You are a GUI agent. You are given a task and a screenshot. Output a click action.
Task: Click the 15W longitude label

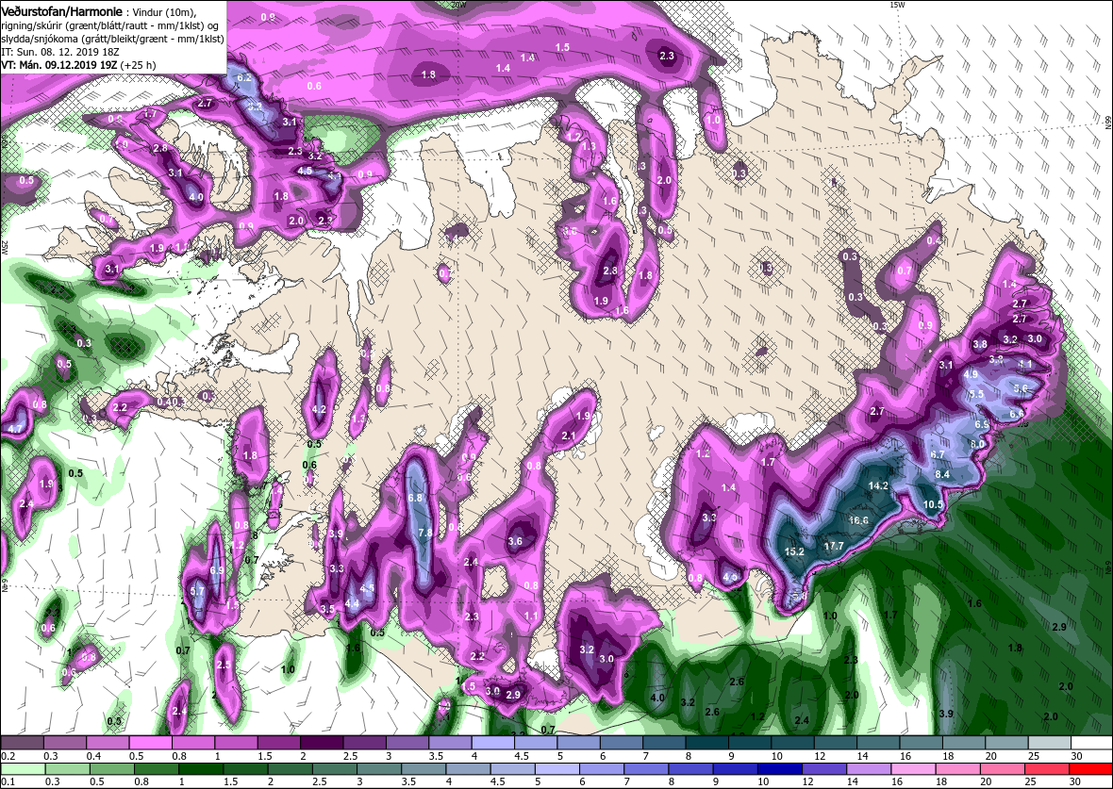(x=897, y=5)
